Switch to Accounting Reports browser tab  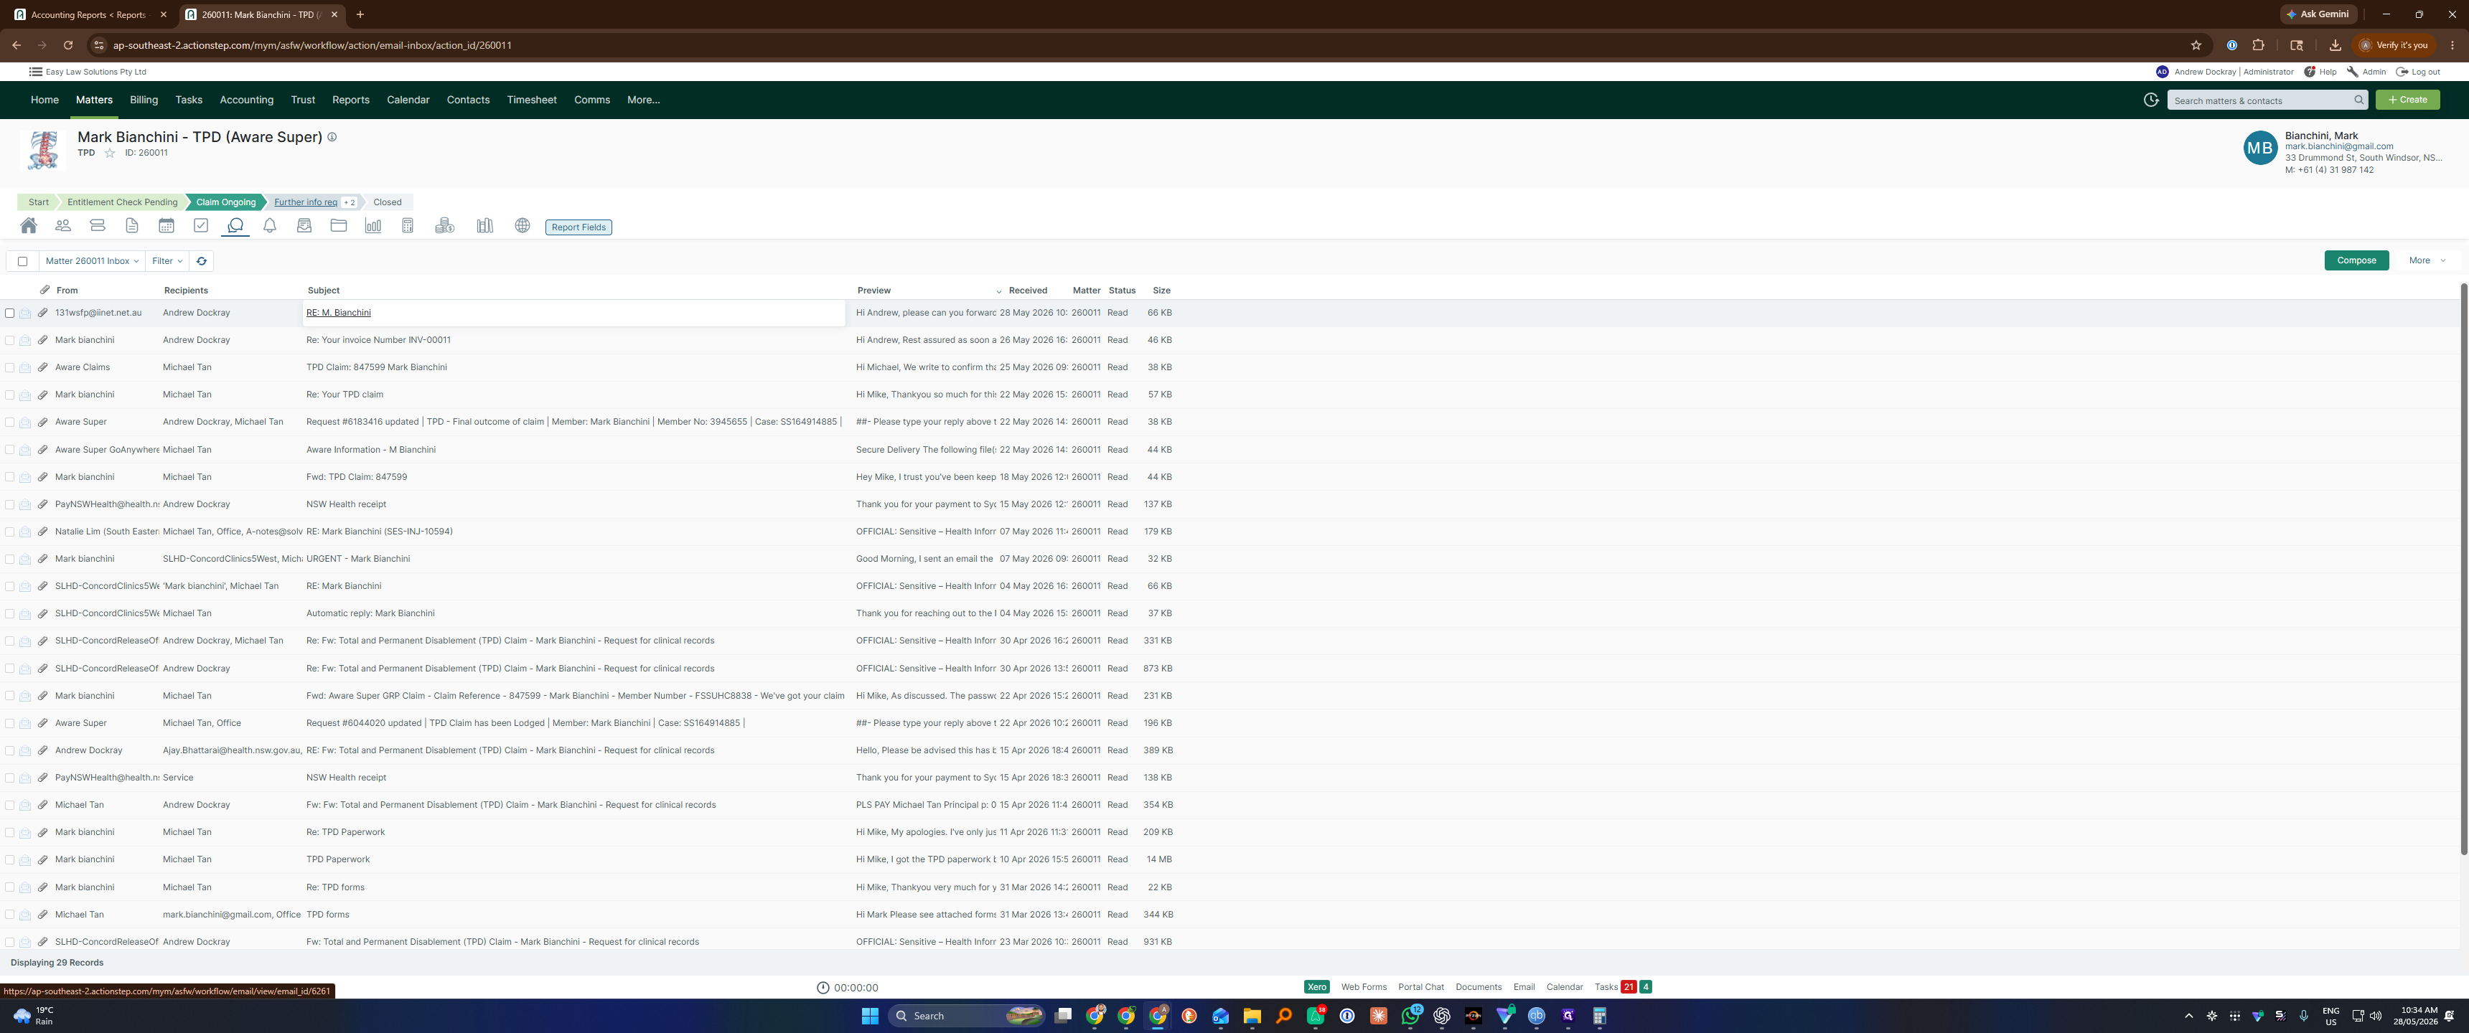coord(89,14)
